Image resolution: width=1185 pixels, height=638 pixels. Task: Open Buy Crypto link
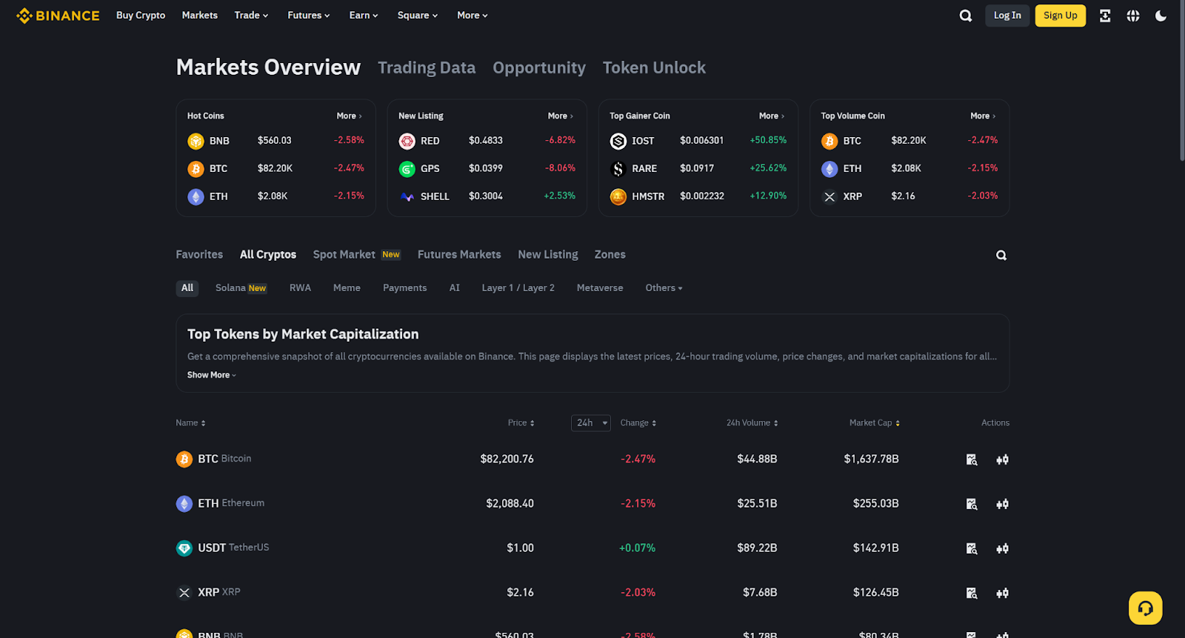[141, 15]
